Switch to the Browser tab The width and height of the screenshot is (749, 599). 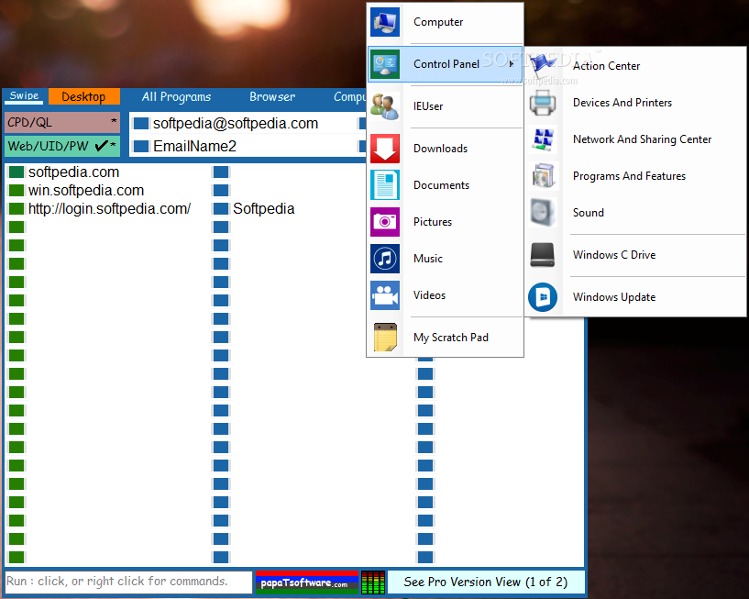pos(272,97)
